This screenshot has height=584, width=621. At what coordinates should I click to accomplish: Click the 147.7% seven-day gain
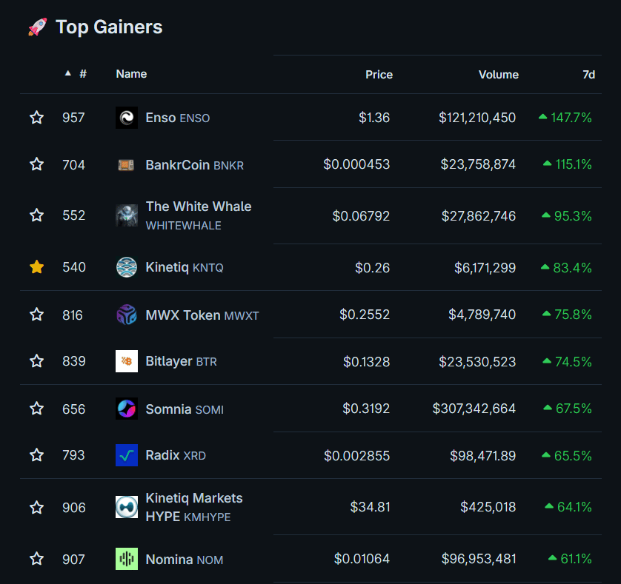[x=565, y=118]
